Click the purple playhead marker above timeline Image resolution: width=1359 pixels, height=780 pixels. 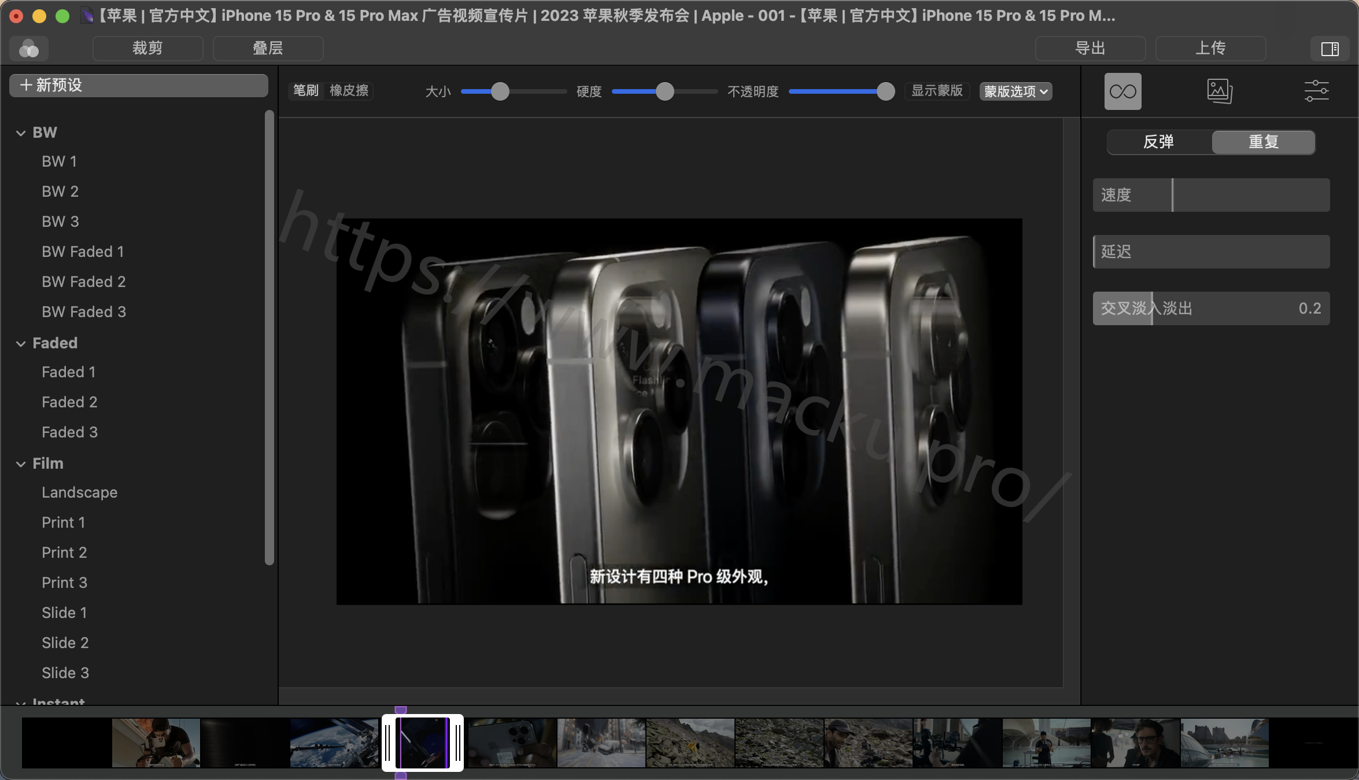(x=400, y=710)
